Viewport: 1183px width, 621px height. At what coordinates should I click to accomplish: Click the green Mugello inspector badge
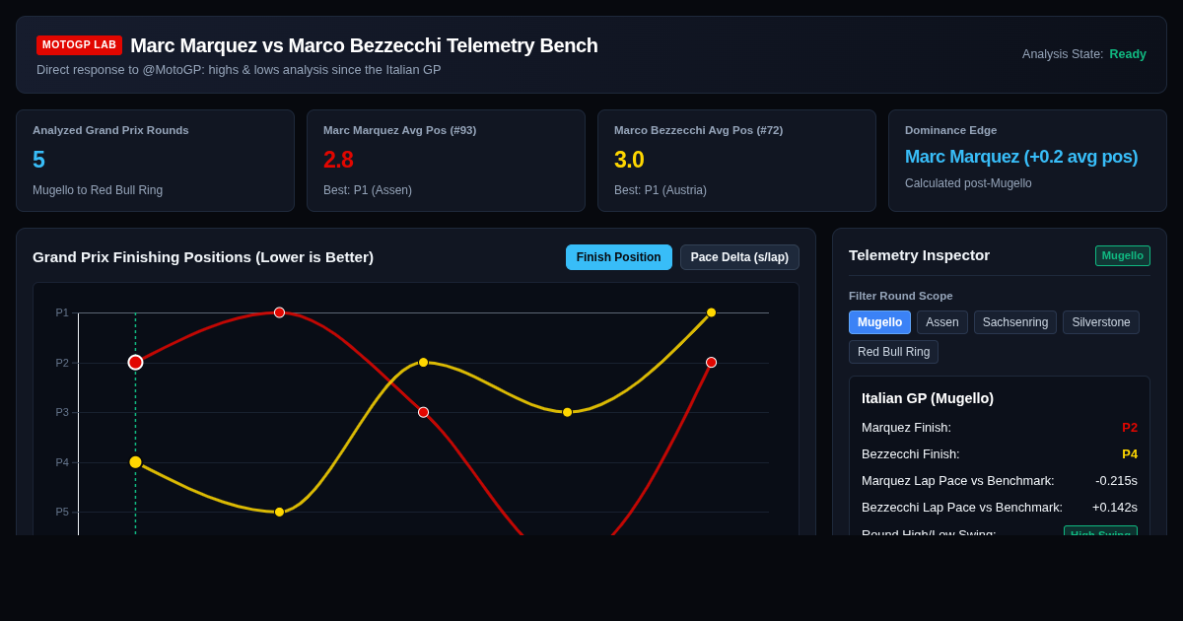(x=1123, y=255)
